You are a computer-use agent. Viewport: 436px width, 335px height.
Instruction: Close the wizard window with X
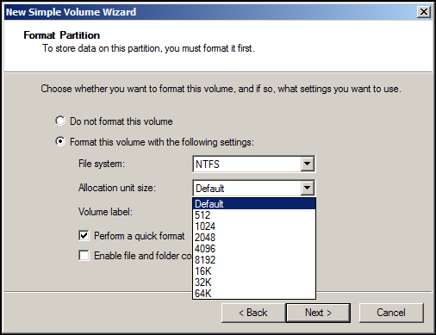[x=424, y=12]
